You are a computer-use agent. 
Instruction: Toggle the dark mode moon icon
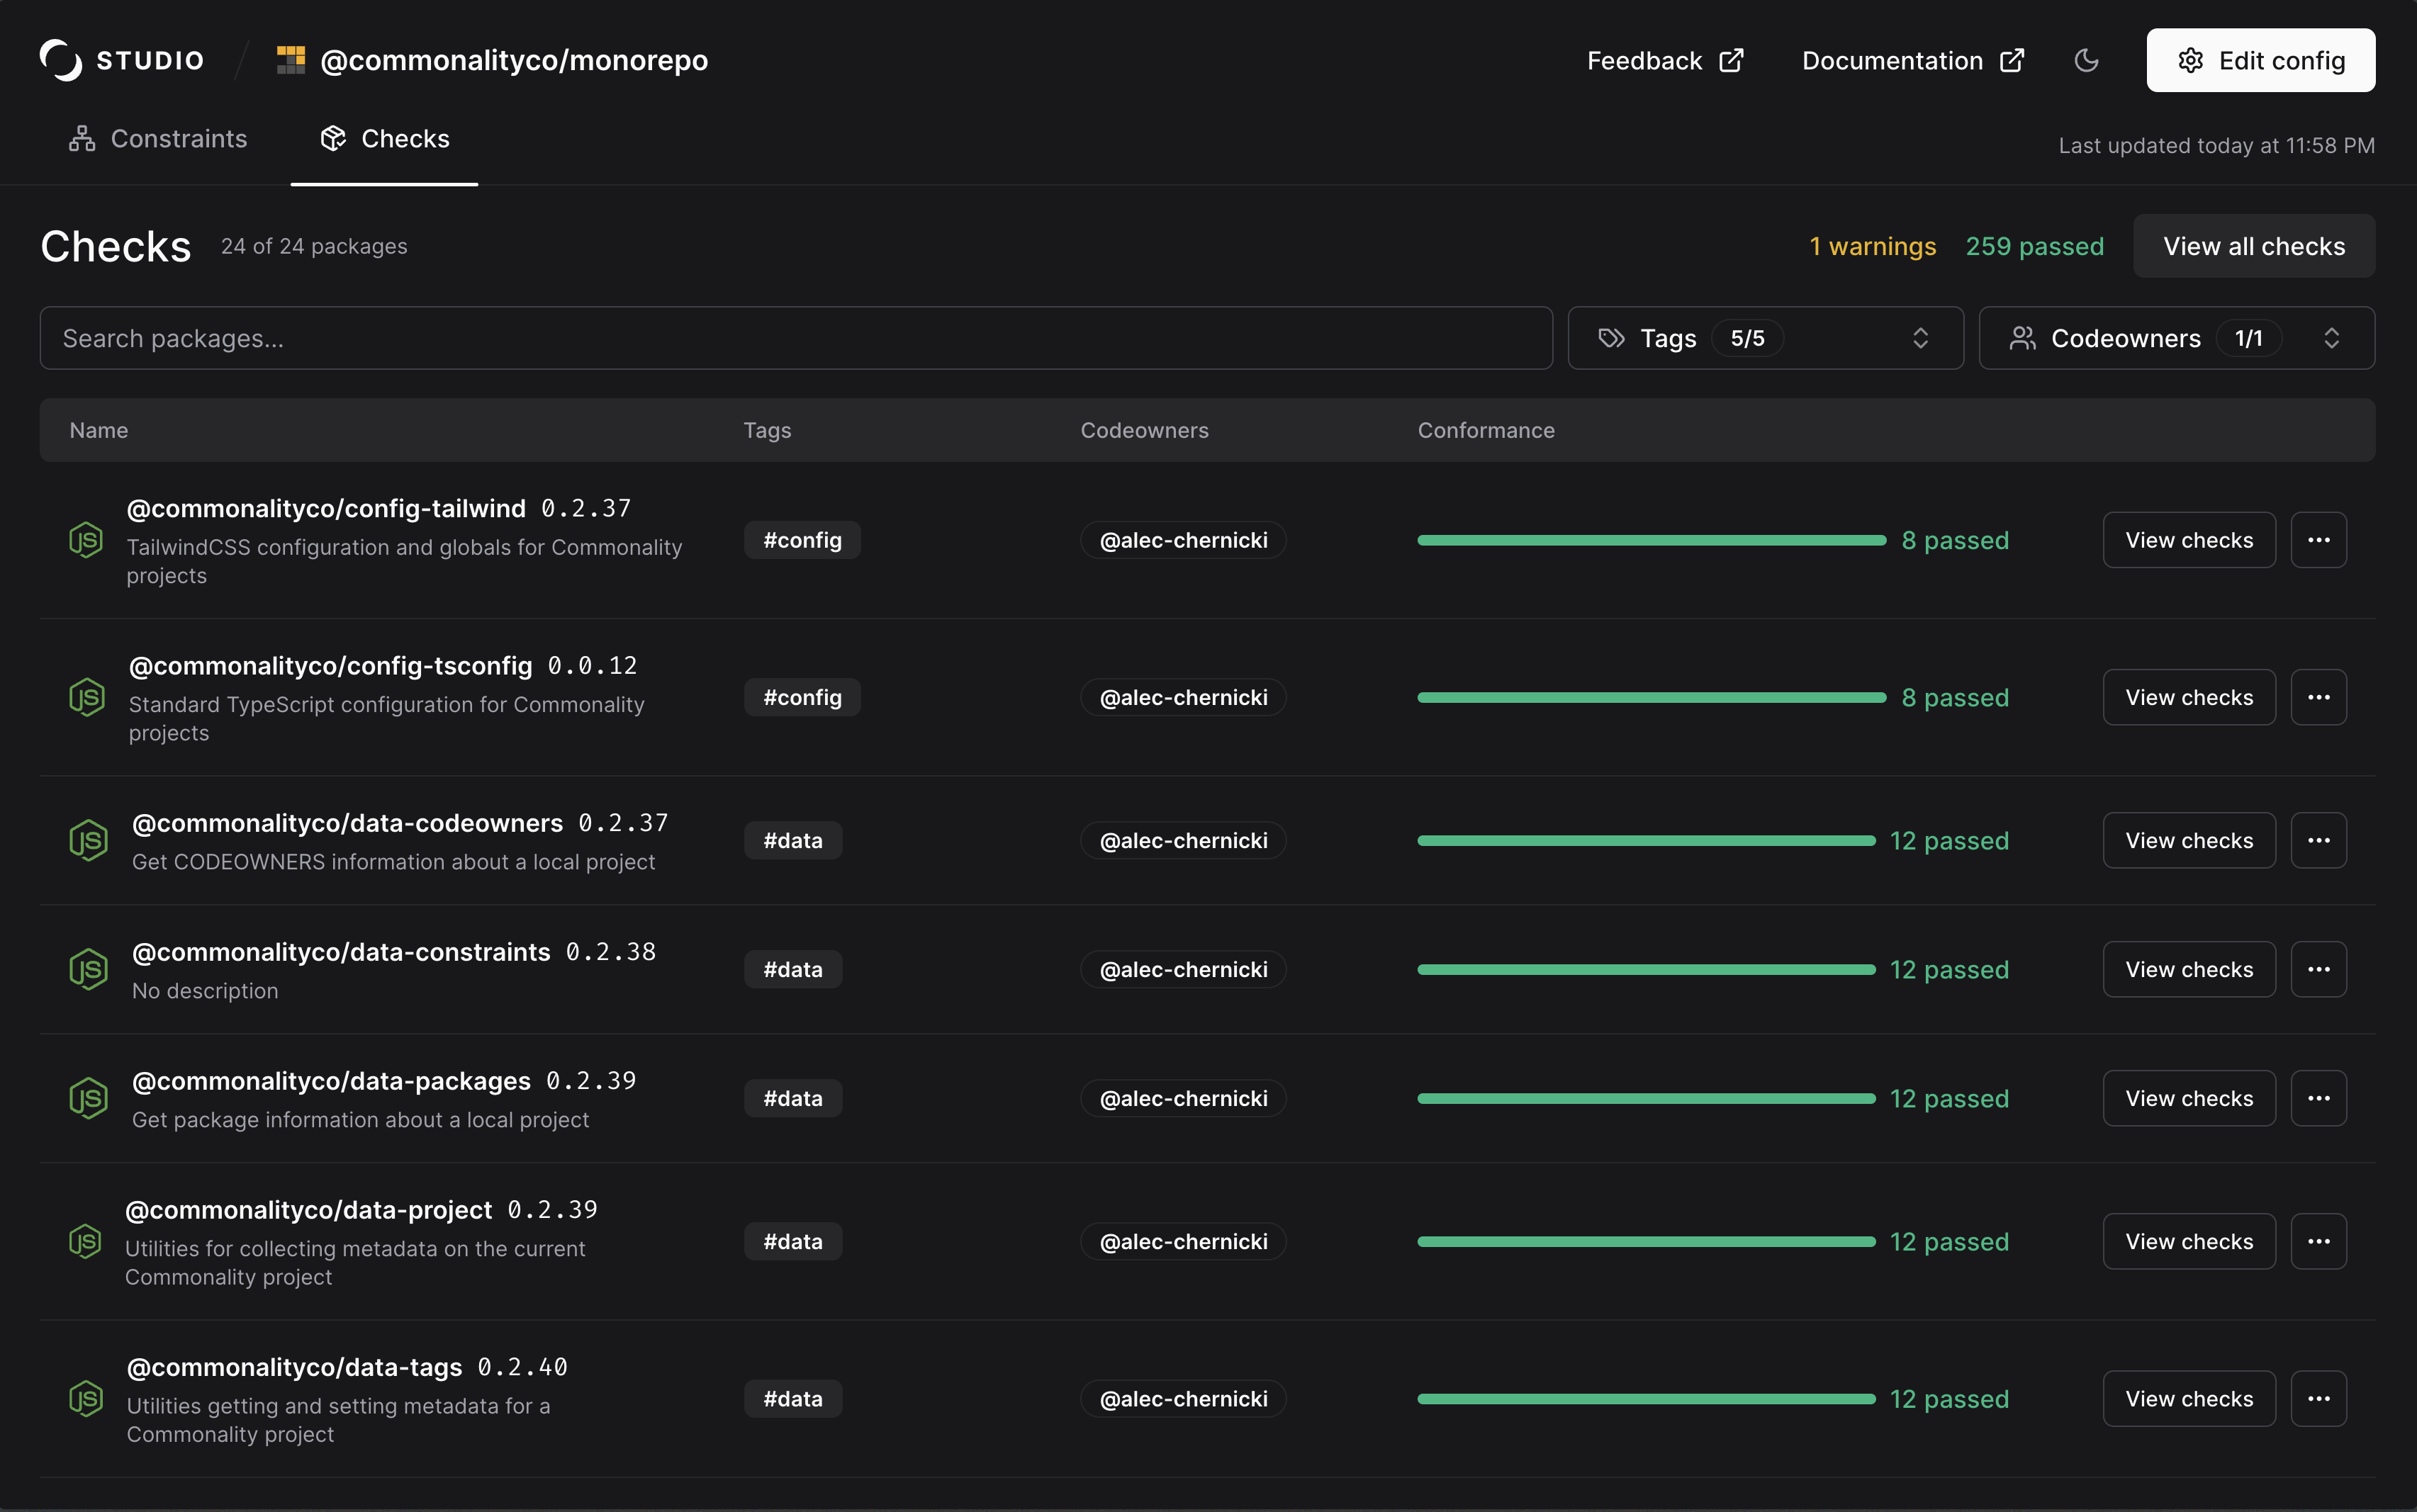pos(2086,60)
